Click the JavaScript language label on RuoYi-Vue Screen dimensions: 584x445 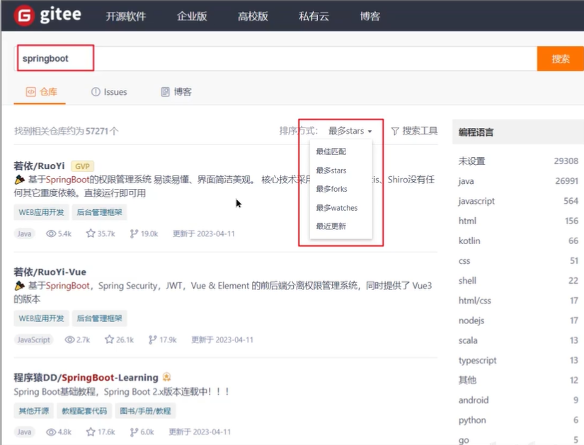[33, 340]
